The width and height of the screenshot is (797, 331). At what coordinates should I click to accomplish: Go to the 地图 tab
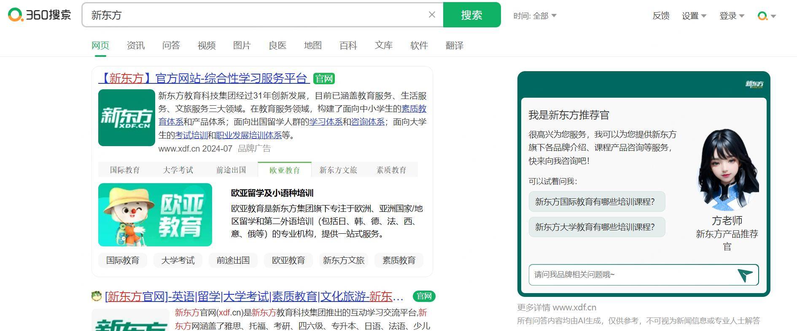[313, 45]
